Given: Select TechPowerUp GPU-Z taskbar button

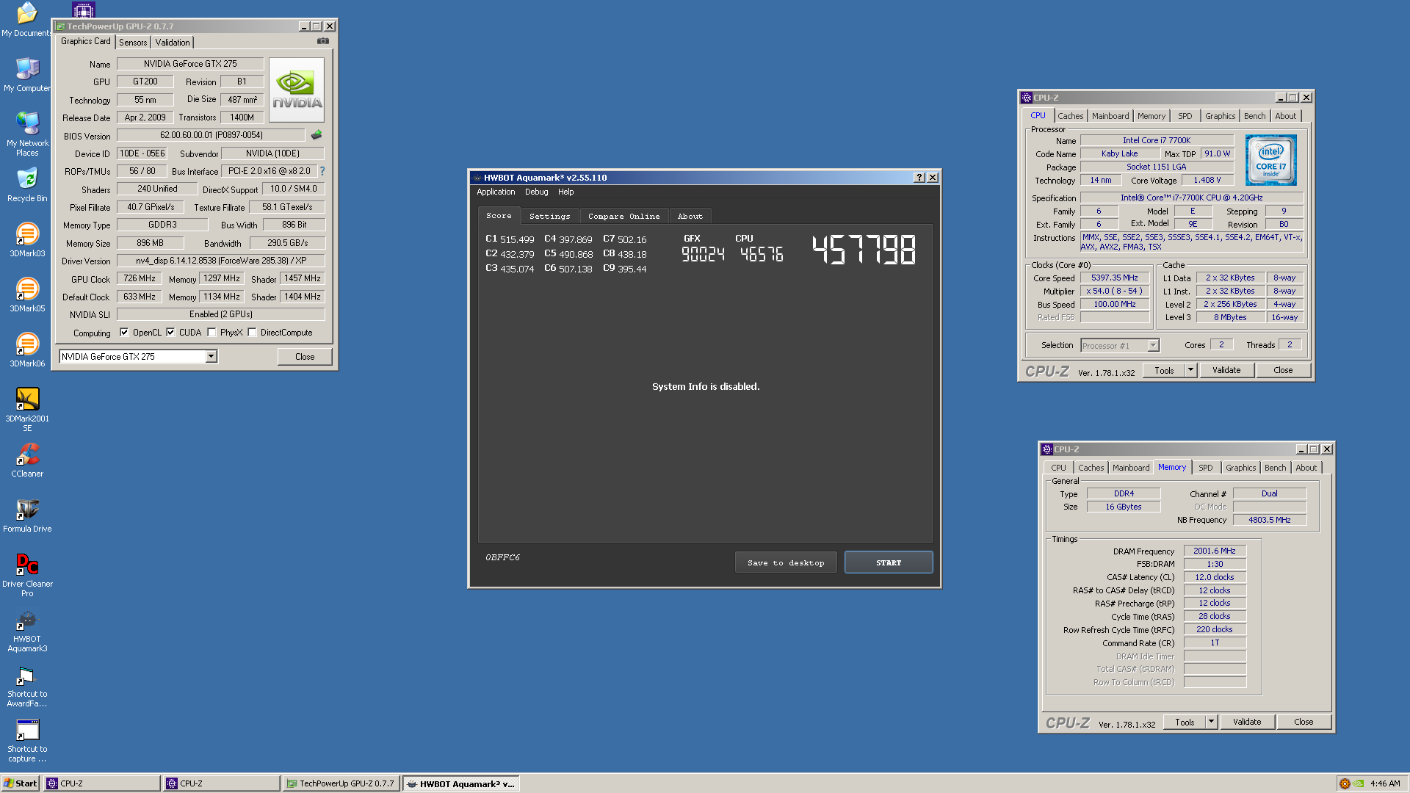Looking at the screenshot, I should (x=342, y=783).
